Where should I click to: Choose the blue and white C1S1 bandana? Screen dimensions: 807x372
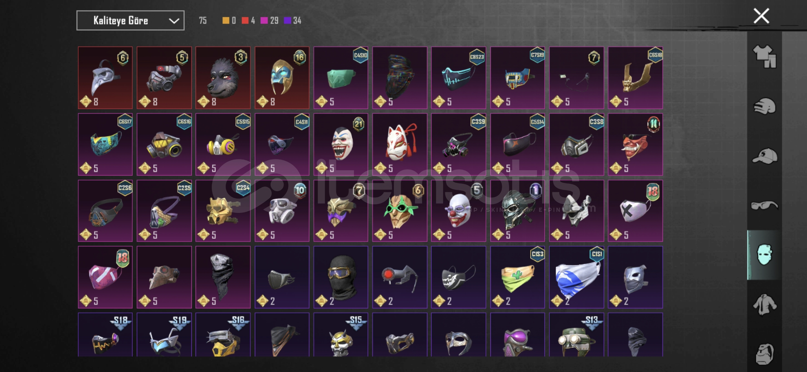576,277
